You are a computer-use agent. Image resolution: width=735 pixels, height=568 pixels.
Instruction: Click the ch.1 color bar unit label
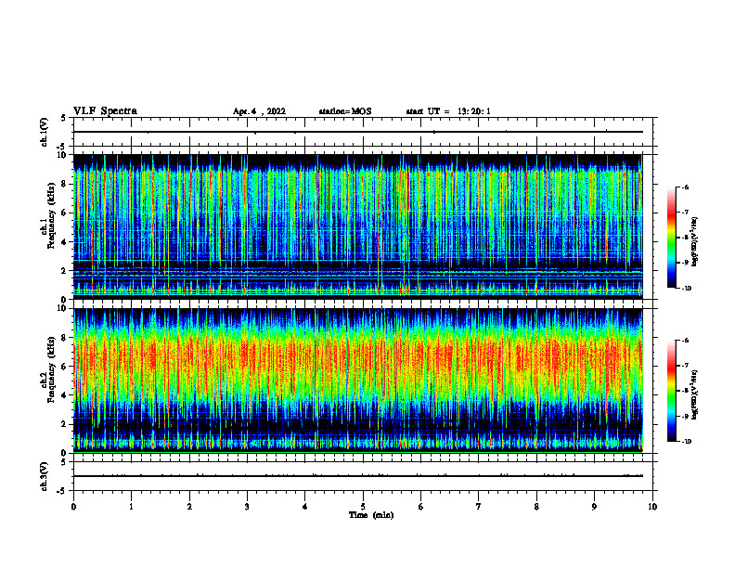tap(695, 241)
